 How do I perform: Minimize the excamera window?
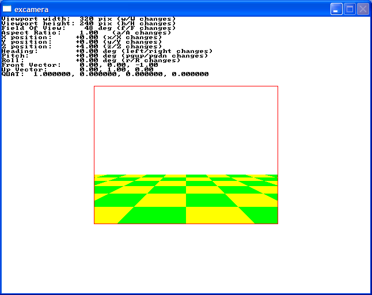point(336,9)
